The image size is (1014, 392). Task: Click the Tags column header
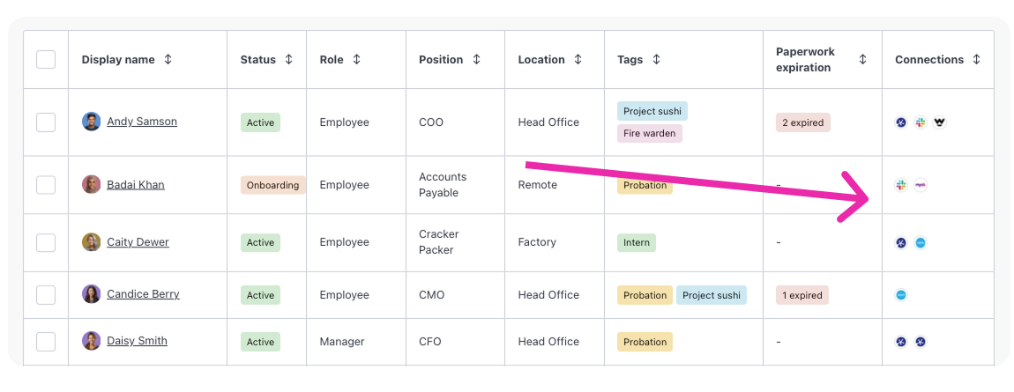point(630,60)
